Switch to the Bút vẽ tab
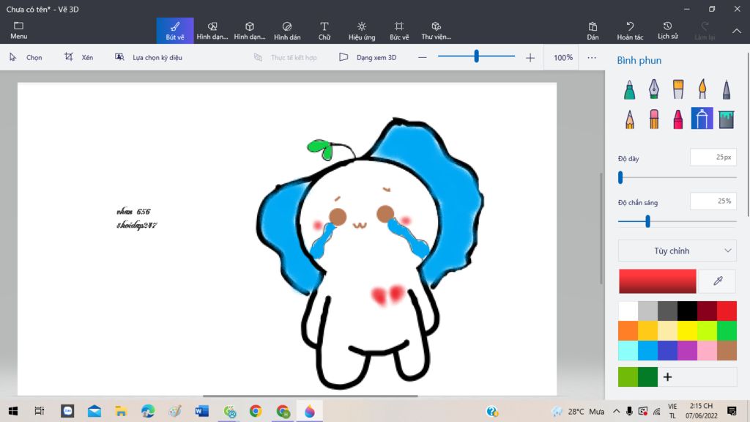Screen dimensions: 750x422 pyautogui.click(x=175, y=31)
